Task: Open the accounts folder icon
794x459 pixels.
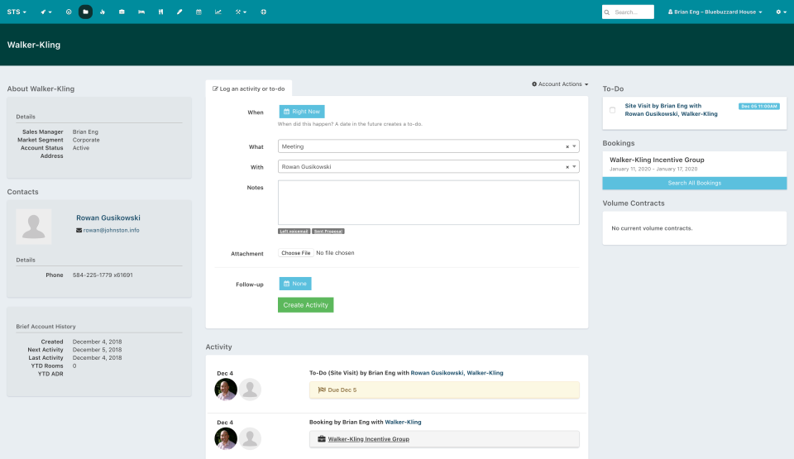Action: pos(85,12)
